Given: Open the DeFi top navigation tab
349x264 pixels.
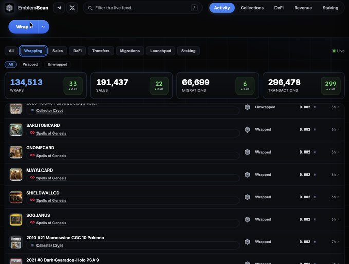Looking at the screenshot, I should [x=279, y=8].
